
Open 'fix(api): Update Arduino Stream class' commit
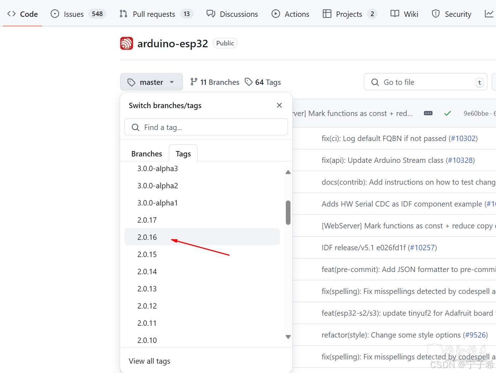[x=383, y=160]
